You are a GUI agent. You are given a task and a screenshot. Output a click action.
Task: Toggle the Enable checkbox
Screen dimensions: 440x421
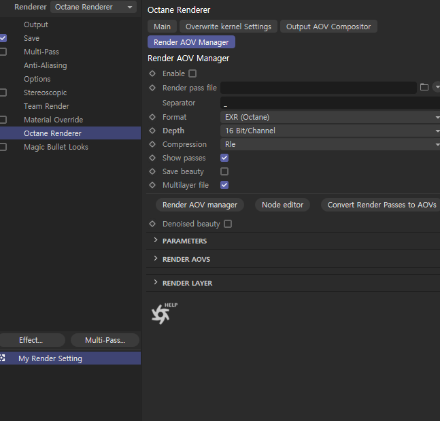tap(192, 73)
